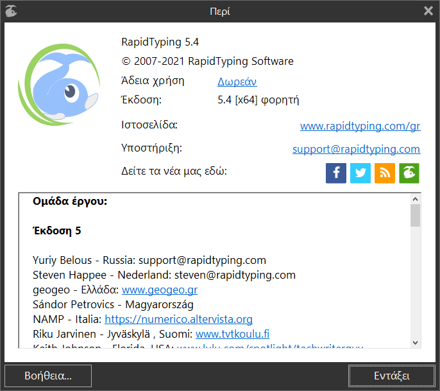Open the www.tvtkoulu.fi link

click(232, 334)
